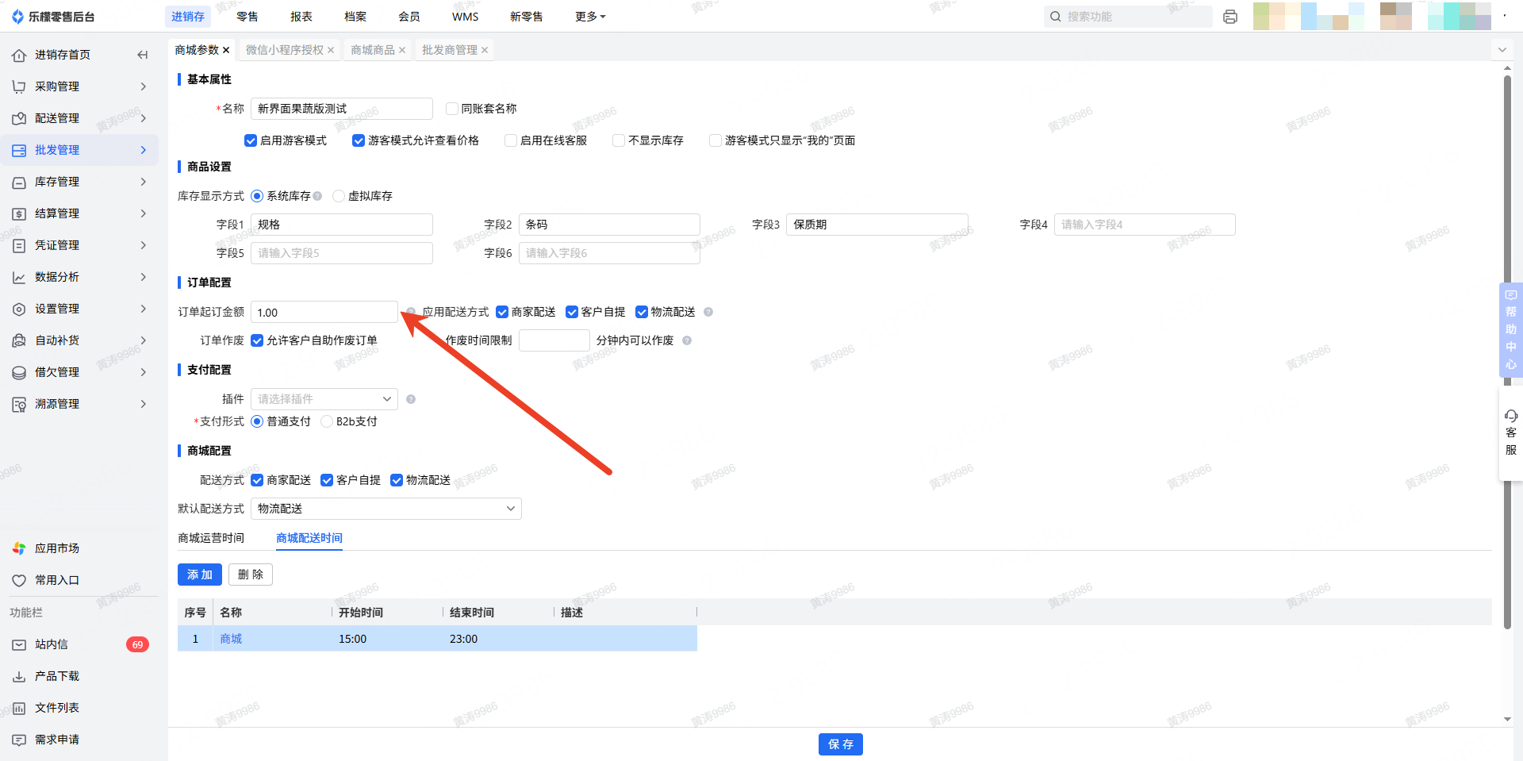1523x761 pixels.
Task: Click the 数据分析 chart icon
Action: pos(19,277)
